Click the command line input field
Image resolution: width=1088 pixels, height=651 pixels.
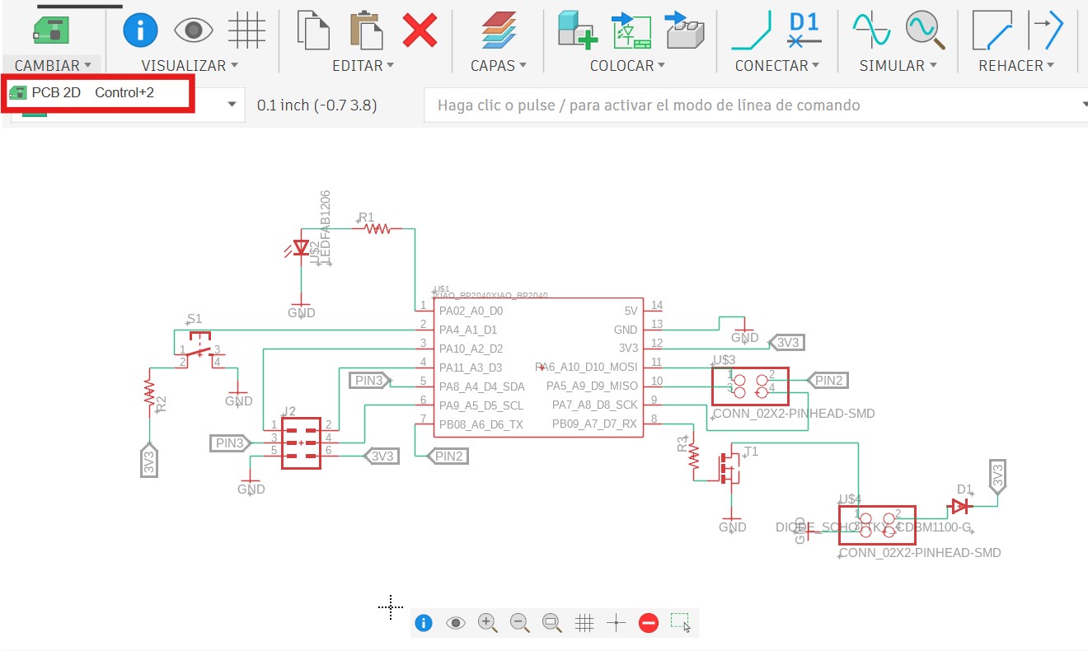coord(742,105)
